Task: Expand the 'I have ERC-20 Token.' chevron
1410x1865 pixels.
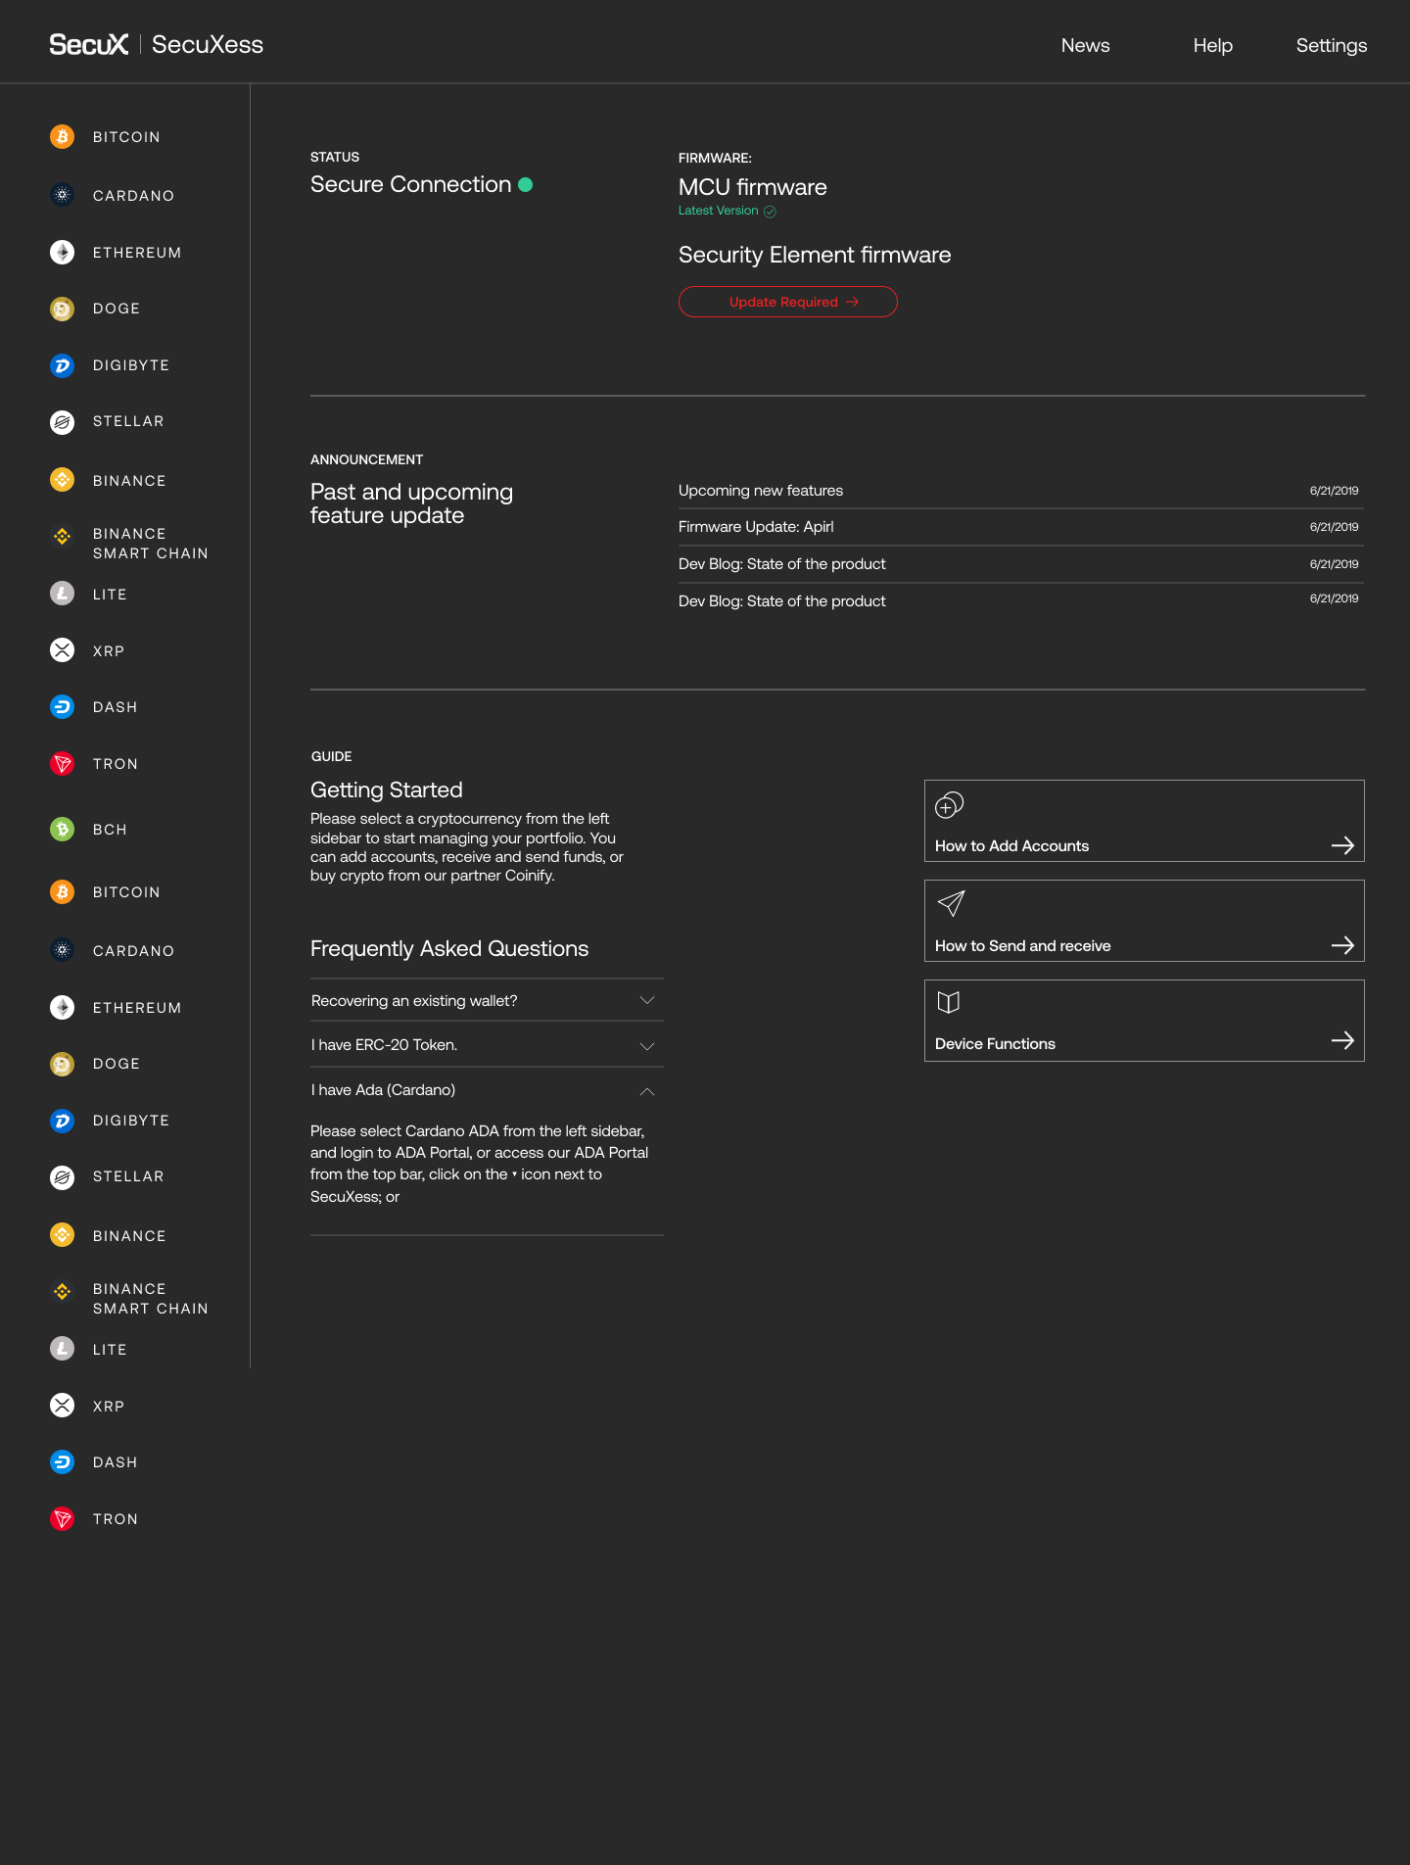Action: [x=647, y=1046]
